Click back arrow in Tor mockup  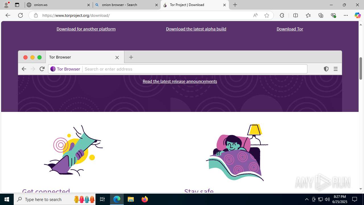(x=24, y=69)
